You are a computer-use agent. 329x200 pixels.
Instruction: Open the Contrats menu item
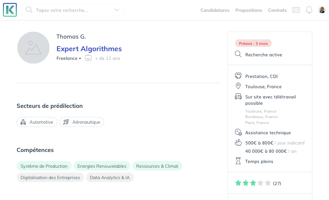pyautogui.click(x=277, y=10)
